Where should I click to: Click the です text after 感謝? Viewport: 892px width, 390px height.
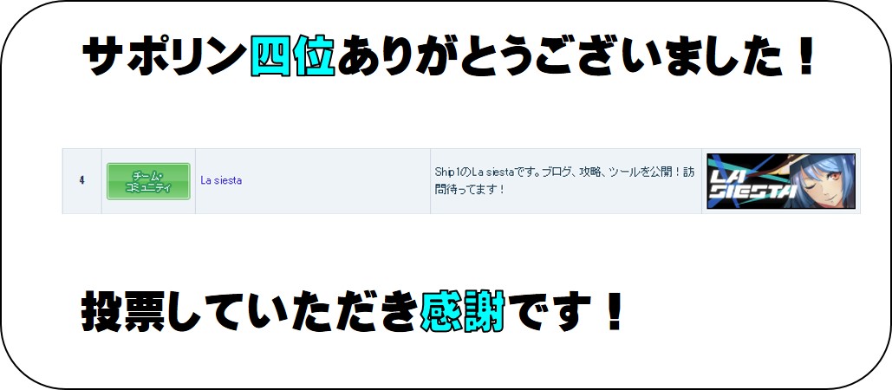point(548,311)
